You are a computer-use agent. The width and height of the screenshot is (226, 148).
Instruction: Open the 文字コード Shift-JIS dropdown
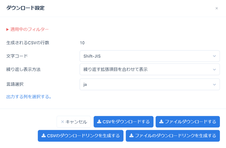coord(150,56)
